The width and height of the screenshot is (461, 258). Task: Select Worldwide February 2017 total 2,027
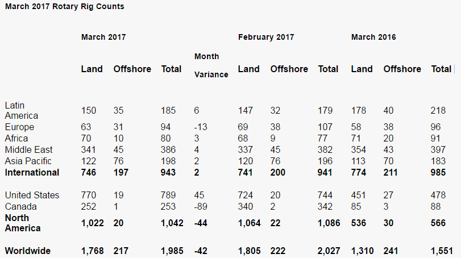[329, 251]
